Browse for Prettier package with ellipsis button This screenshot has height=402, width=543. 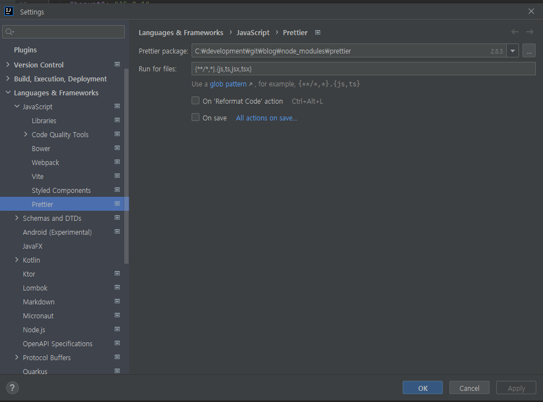[529, 51]
